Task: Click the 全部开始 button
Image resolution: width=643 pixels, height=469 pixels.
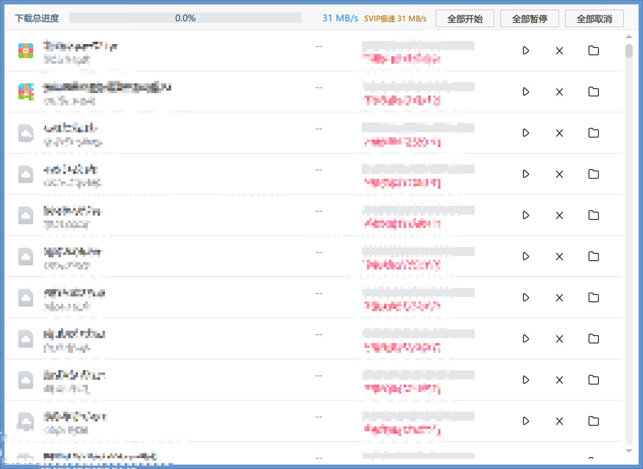Action: [x=464, y=19]
